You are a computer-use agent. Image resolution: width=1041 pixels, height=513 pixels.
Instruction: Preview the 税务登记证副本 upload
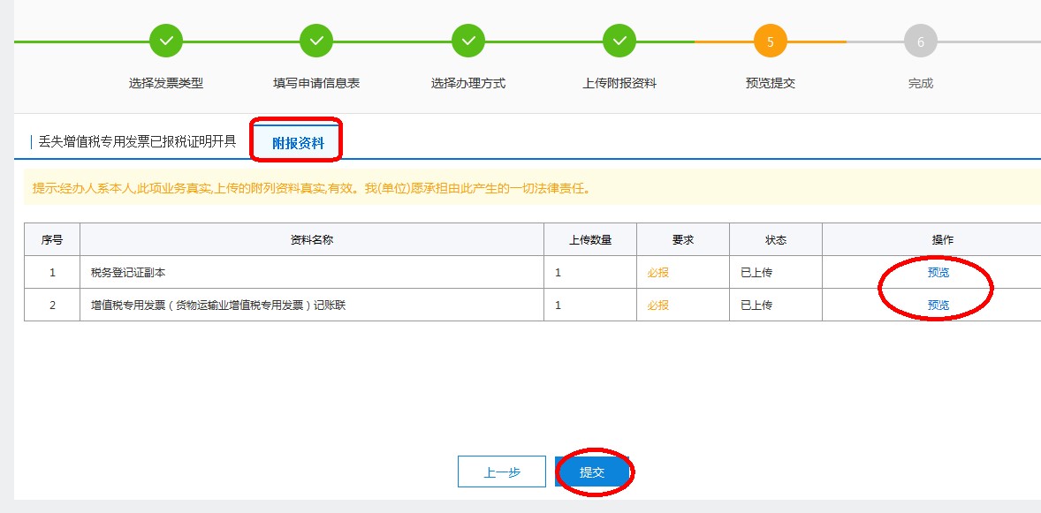tap(938, 273)
